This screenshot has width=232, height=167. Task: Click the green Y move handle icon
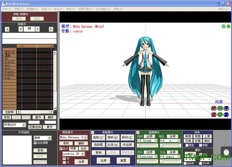[220, 114]
